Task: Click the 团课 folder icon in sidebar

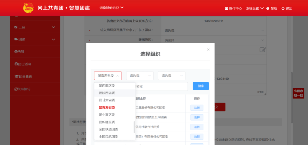Action: (x=16, y=39)
